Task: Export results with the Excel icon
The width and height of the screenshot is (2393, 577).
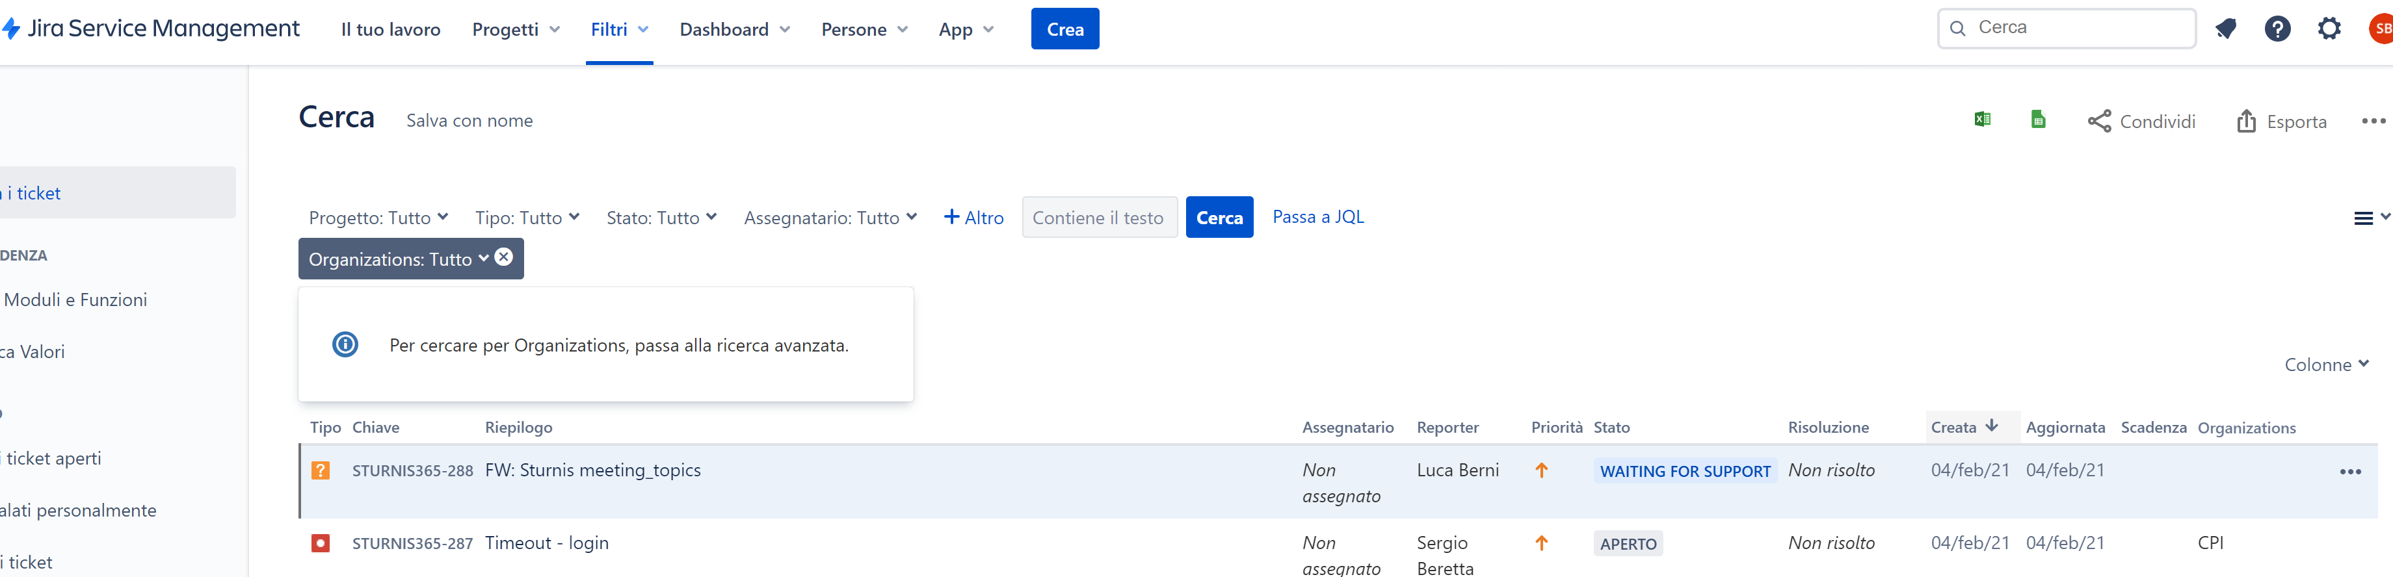Action: [1983, 119]
